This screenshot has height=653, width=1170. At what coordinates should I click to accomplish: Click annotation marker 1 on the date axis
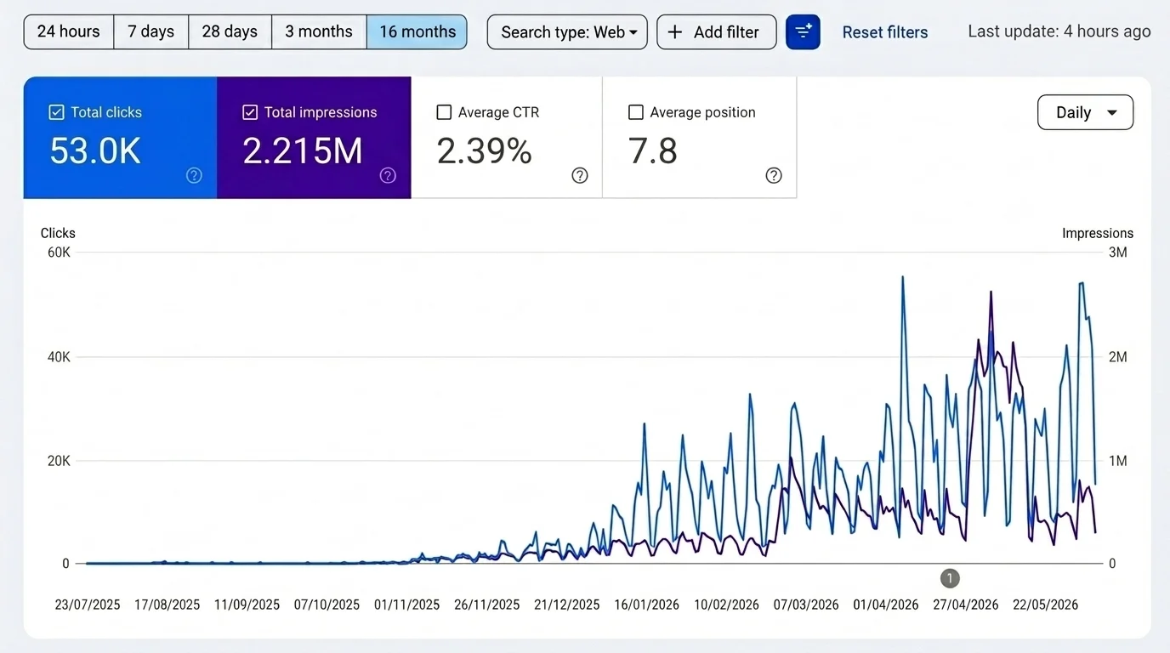[950, 578]
